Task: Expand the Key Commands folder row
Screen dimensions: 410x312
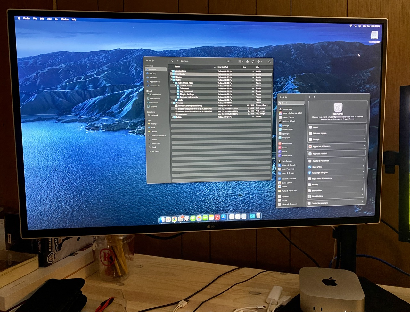Action: click(x=176, y=91)
